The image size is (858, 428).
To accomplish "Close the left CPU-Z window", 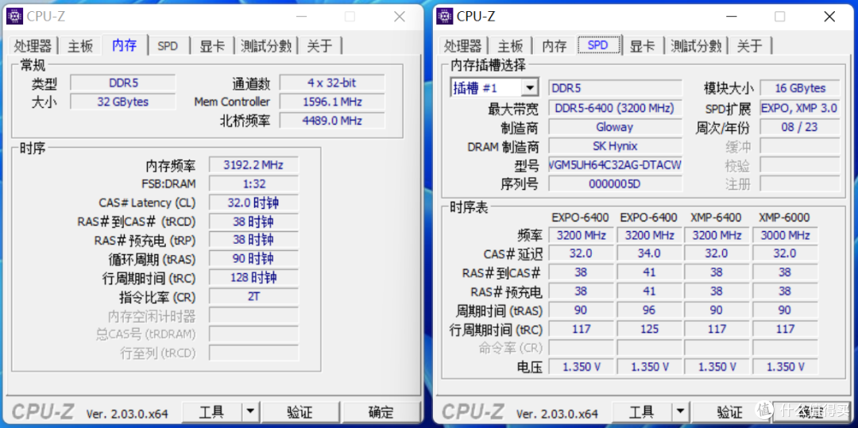I will tap(400, 17).
